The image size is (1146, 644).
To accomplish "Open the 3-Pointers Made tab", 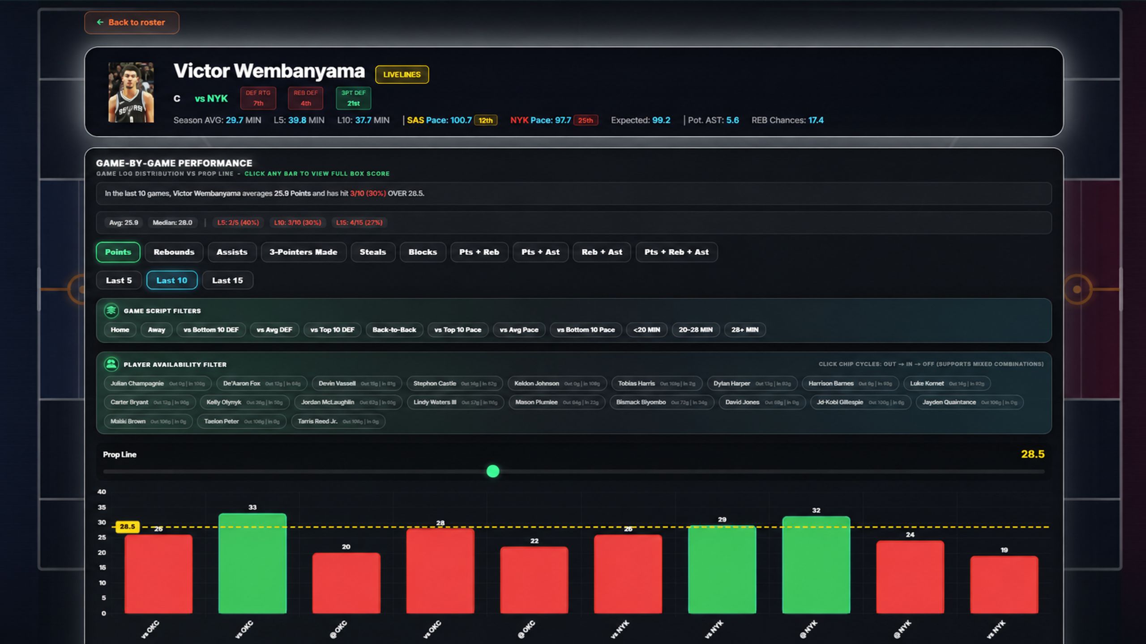I will point(304,252).
